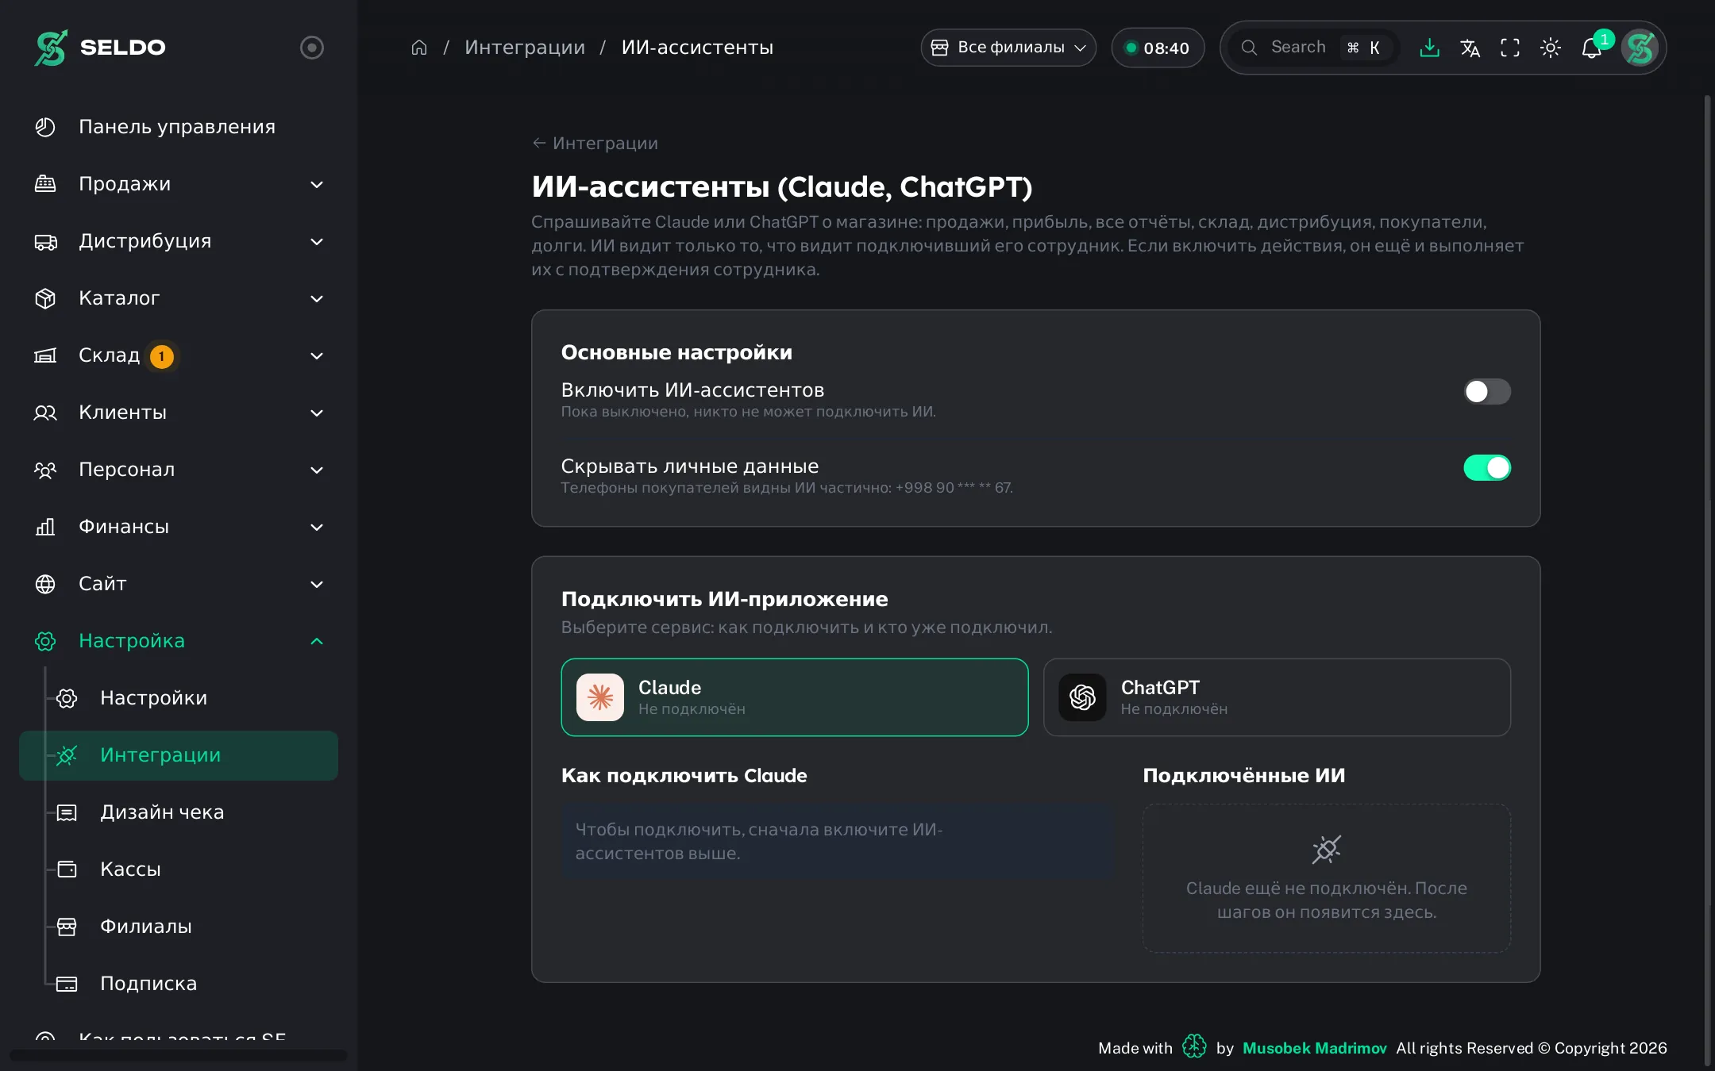Open the download icon in top bar

(x=1429, y=48)
